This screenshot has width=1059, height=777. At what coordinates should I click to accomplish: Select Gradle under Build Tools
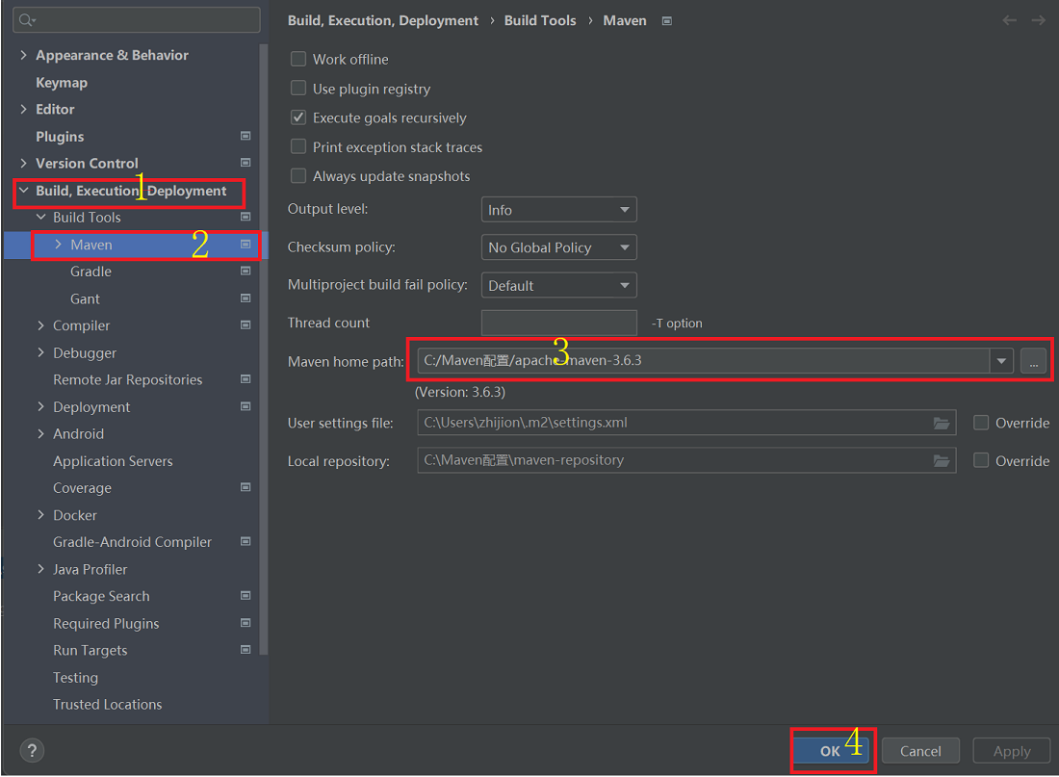pyautogui.click(x=90, y=272)
